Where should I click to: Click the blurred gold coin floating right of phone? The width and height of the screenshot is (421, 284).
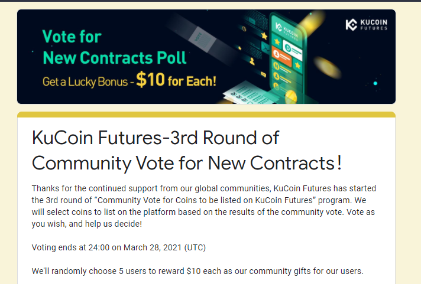[x=328, y=67]
